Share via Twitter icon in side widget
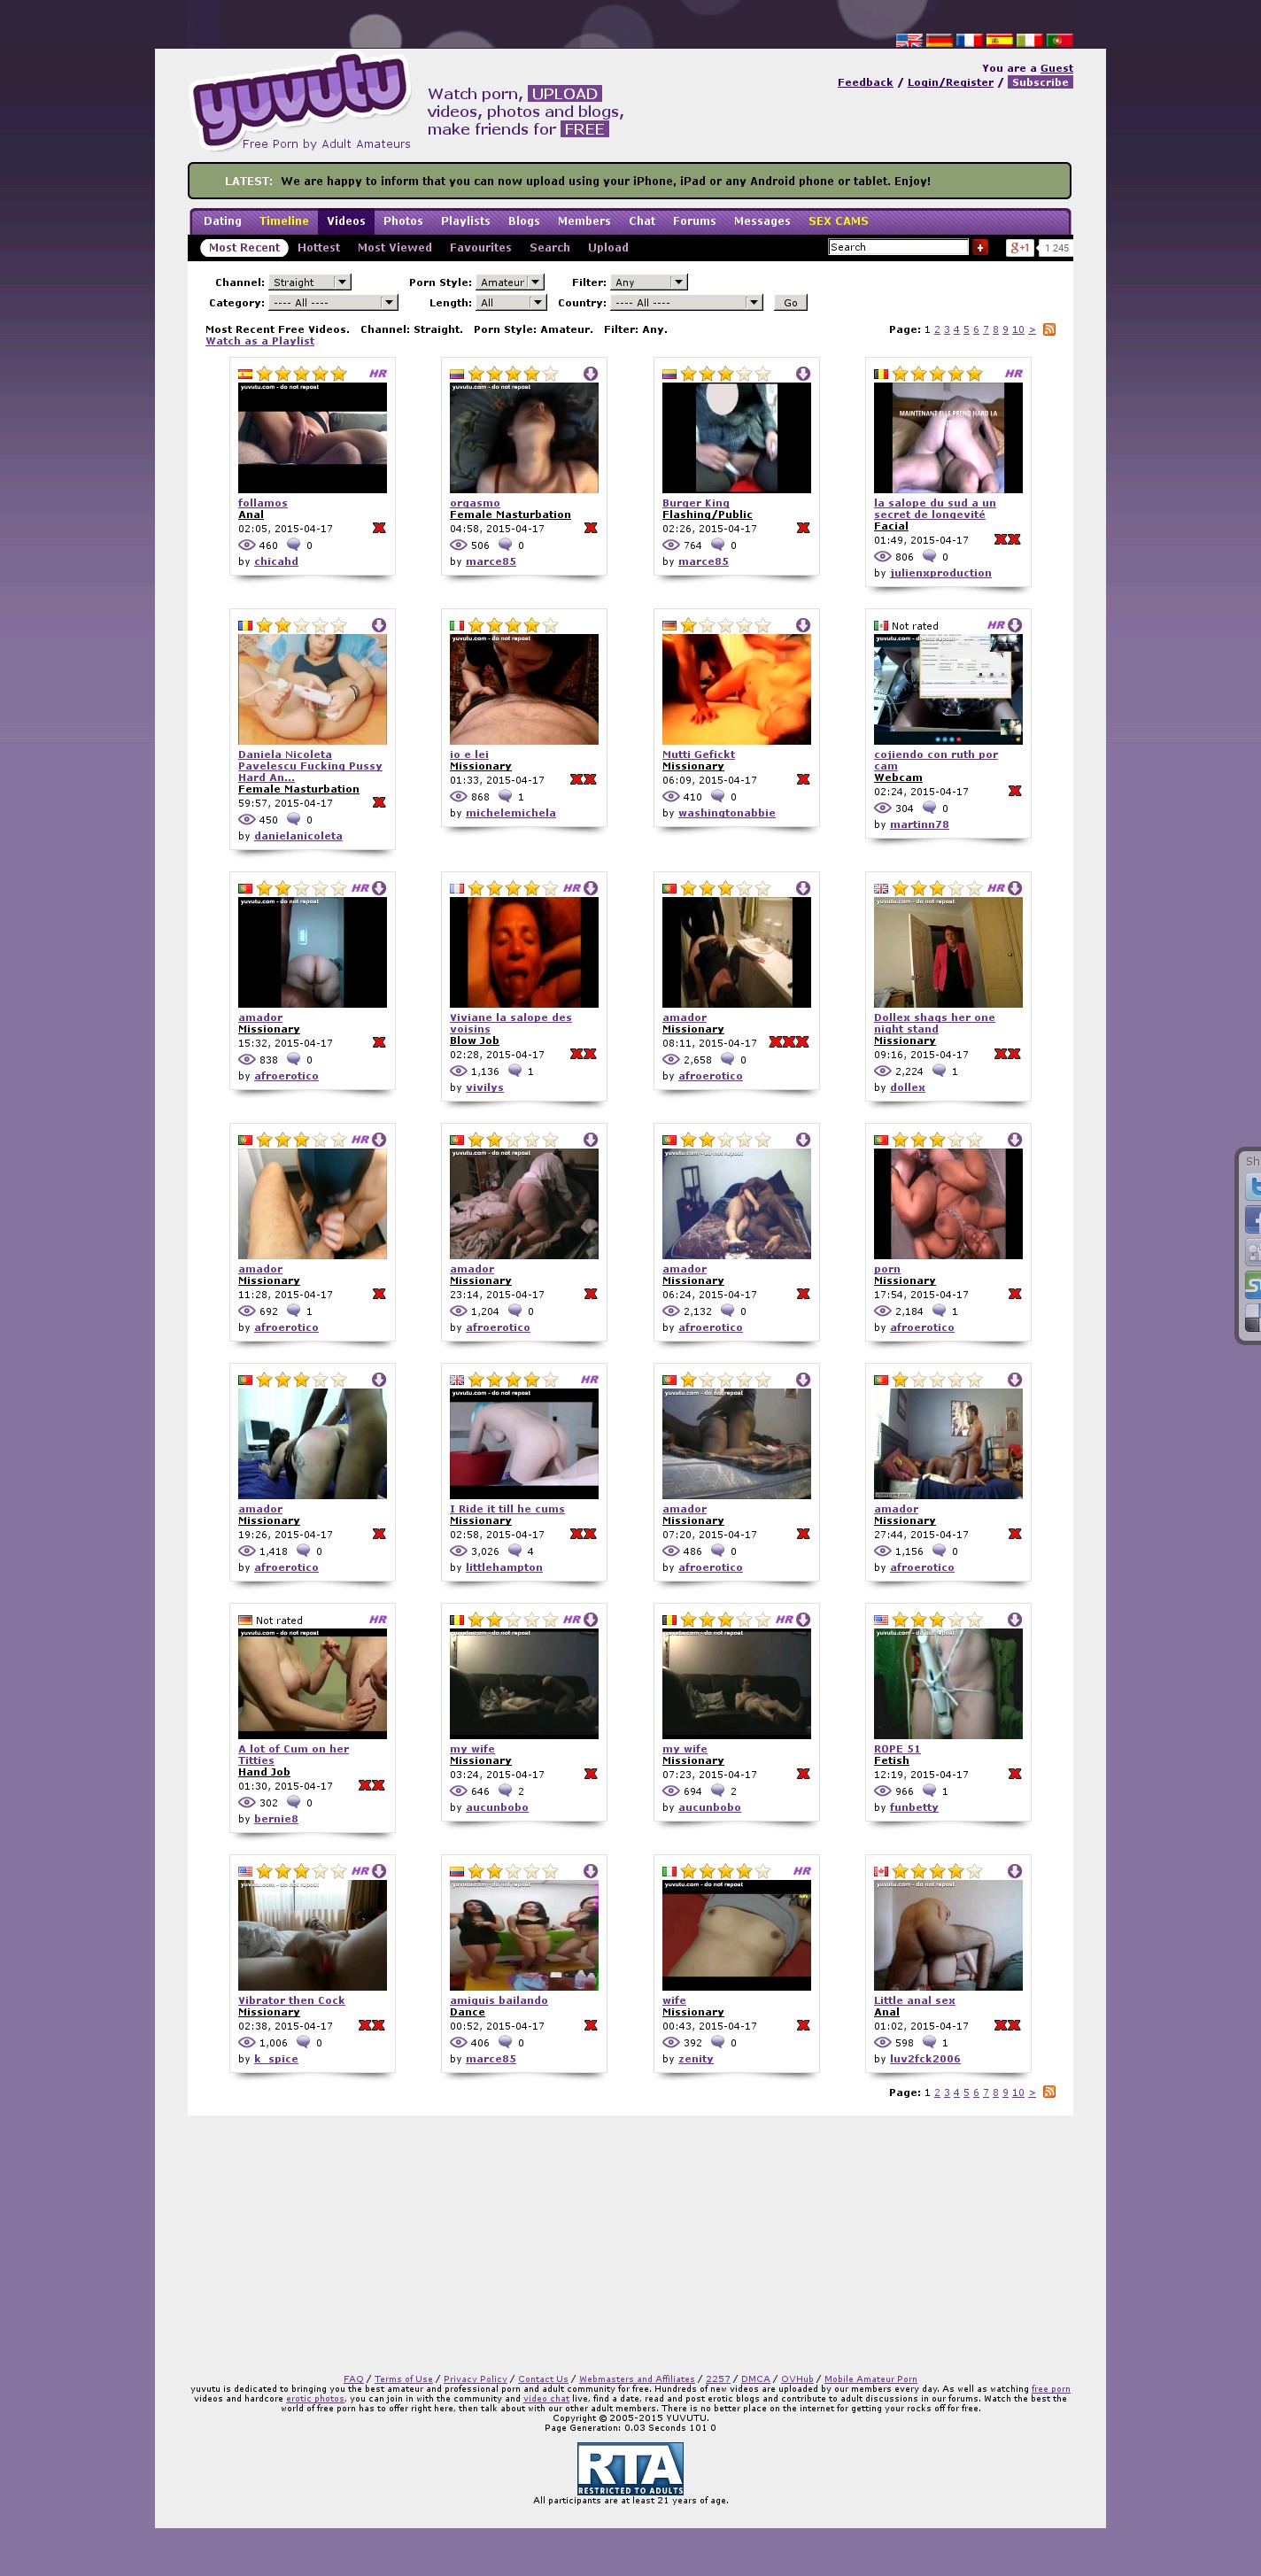This screenshot has width=1261, height=2576. [x=1252, y=1187]
